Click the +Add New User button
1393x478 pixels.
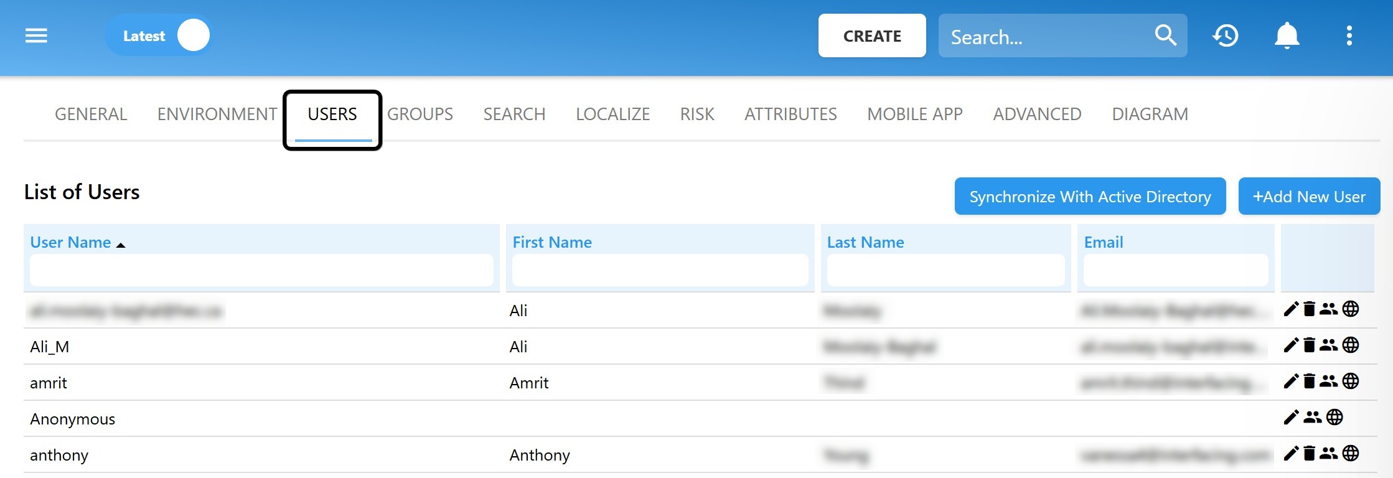(x=1309, y=197)
